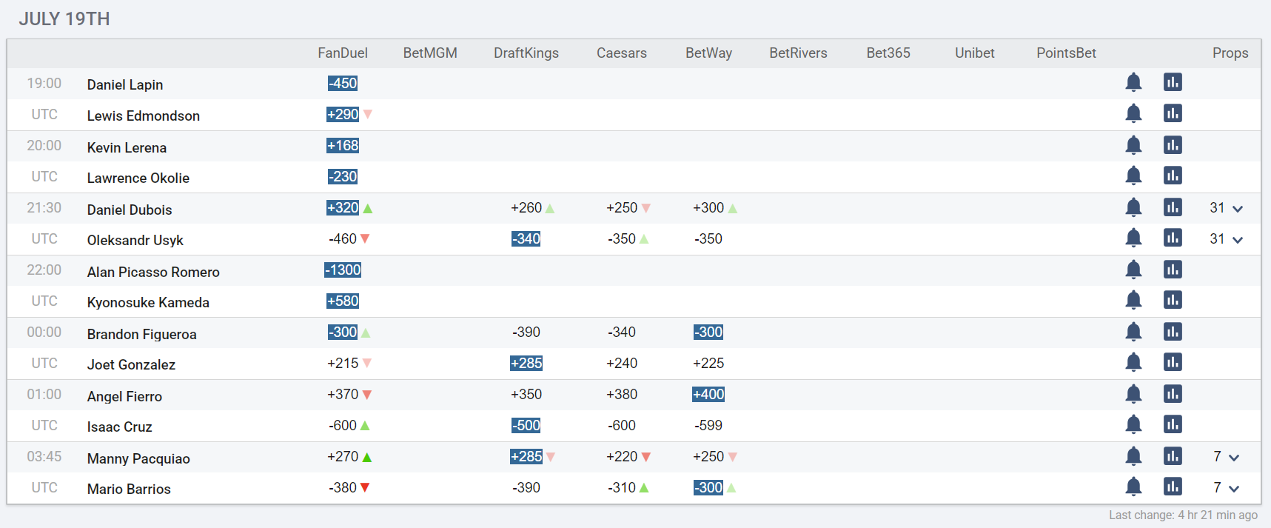Image resolution: width=1271 pixels, height=528 pixels.
Task: Click BetWay -300 odds for Mario Barrios
Action: tap(708, 487)
